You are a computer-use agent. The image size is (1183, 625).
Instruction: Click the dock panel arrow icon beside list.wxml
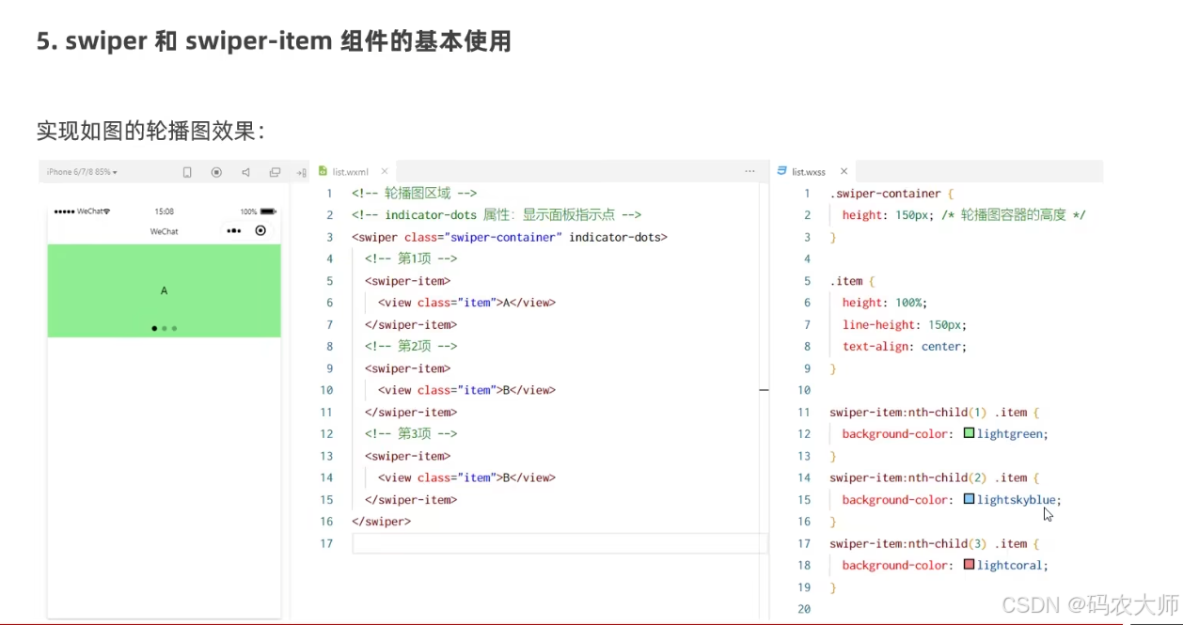[x=302, y=172]
